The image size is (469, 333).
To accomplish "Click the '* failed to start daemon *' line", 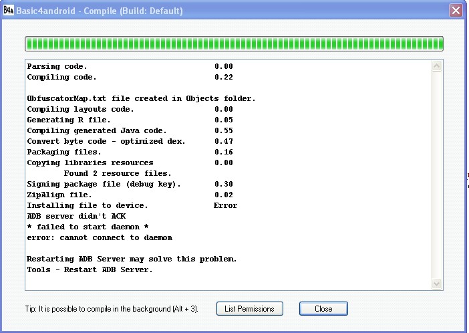I will [x=88, y=227].
